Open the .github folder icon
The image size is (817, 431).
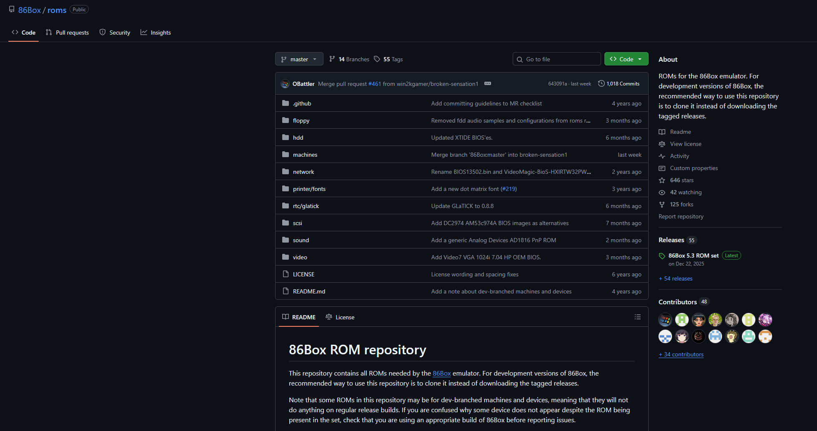coord(286,103)
